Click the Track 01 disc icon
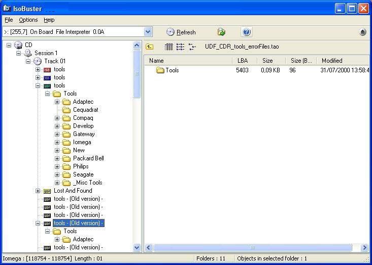 point(38,61)
